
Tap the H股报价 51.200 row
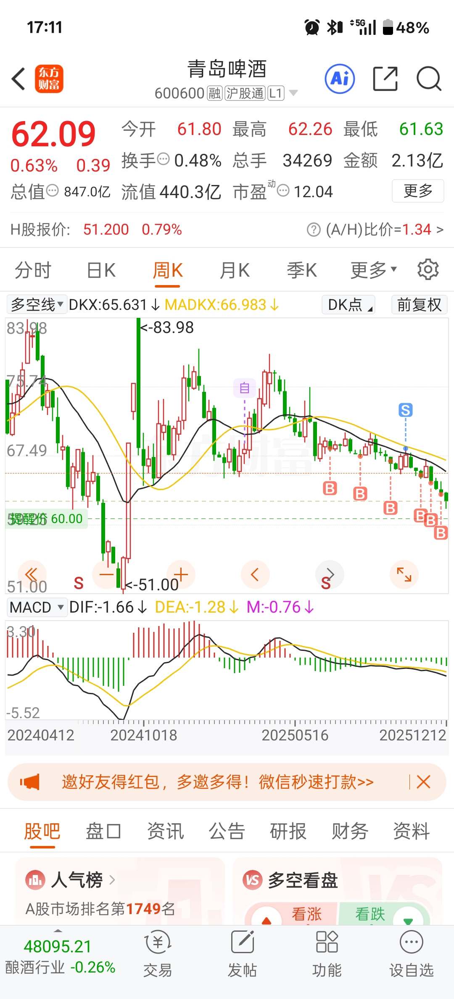click(96, 230)
